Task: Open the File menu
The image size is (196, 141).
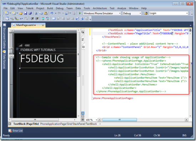Action: tap(5, 8)
